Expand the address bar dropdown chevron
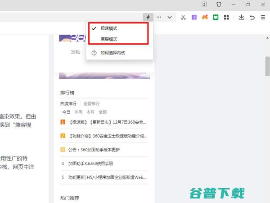270x203 pixels. tap(170, 17)
